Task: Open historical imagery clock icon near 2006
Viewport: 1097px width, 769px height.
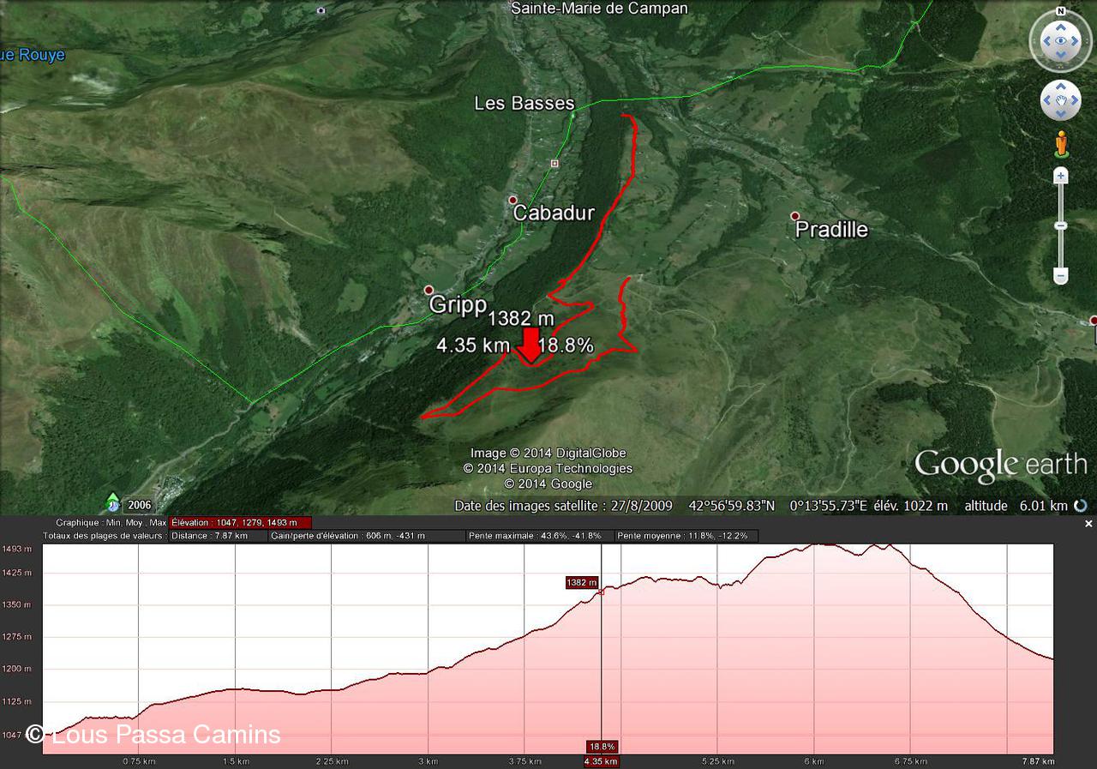Action: (x=113, y=504)
